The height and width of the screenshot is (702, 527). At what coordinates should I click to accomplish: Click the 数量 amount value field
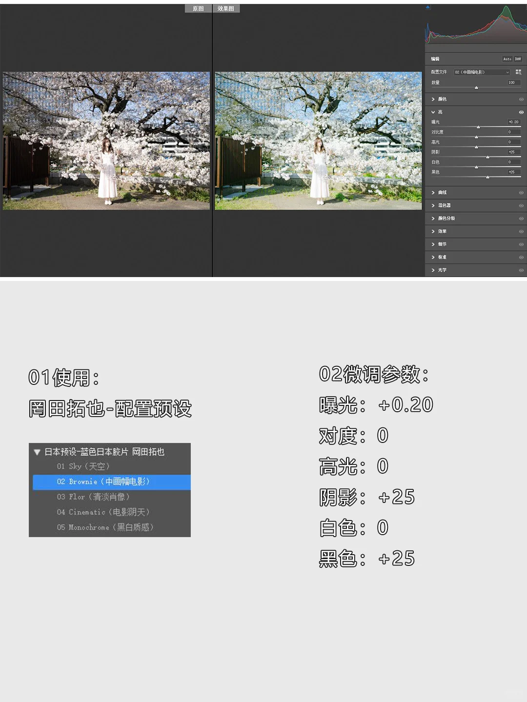514,82
